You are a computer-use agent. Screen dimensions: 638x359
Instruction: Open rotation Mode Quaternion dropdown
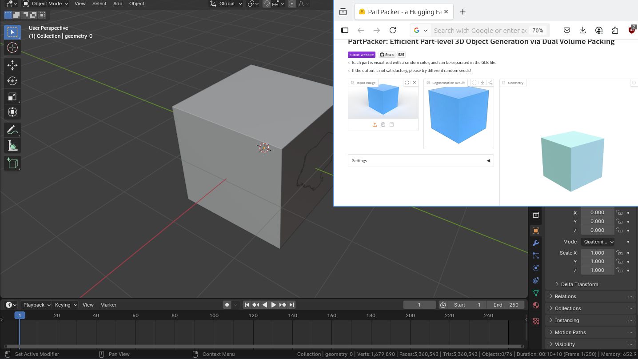[x=598, y=242]
